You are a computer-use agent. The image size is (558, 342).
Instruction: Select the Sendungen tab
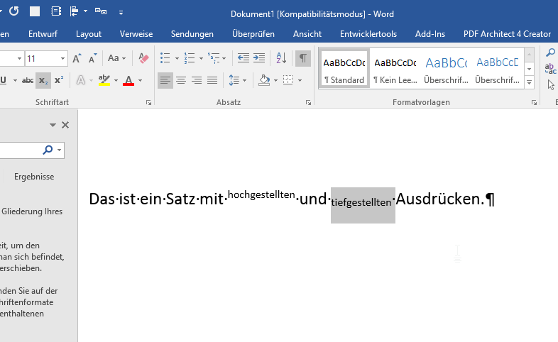(192, 34)
